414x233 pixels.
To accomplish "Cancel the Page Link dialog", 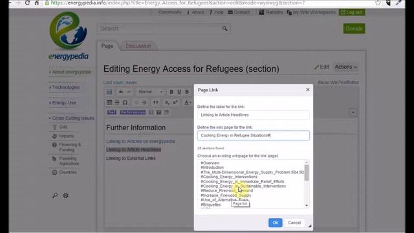I will tap(294, 223).
